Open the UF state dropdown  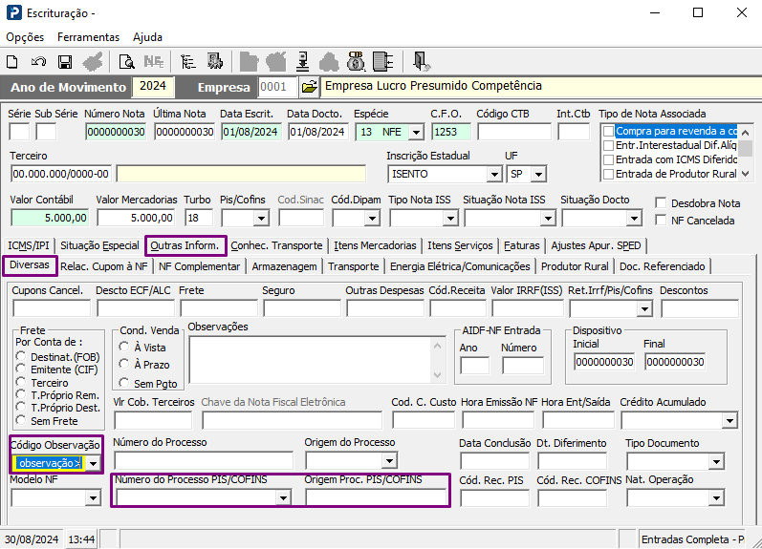(539, 175)
